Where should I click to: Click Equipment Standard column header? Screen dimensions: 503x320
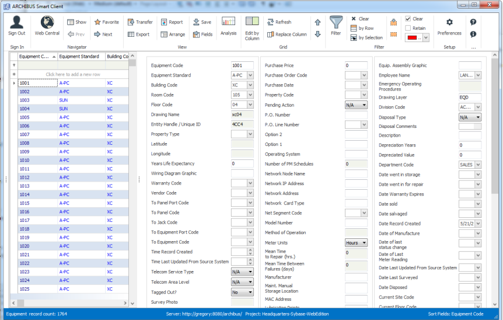[x=82, y=56]
